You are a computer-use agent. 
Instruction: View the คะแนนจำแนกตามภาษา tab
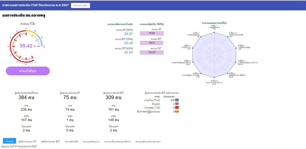pyautogui.click(x=148, y=141)
